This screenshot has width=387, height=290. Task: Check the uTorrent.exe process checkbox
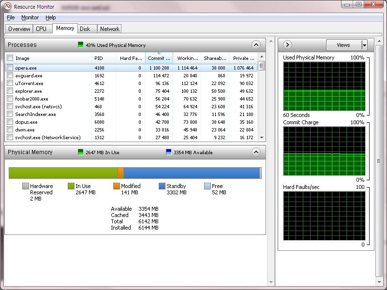(10, 83)
